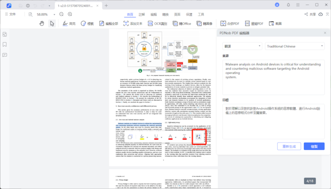Click the zoom in plus icon
The image size is (331, 189).
coord(70,14)
